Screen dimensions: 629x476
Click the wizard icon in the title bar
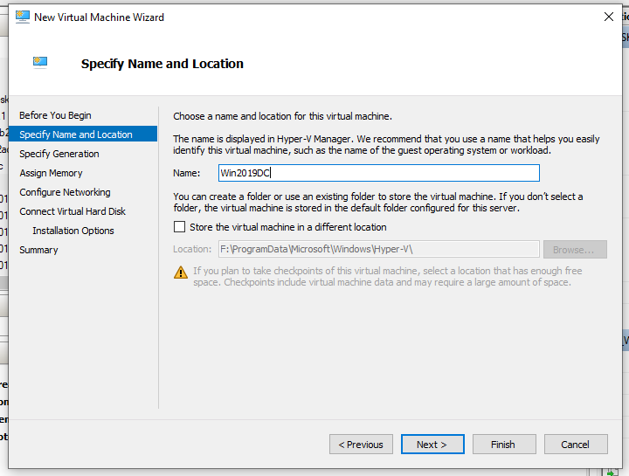coord(23,17)
